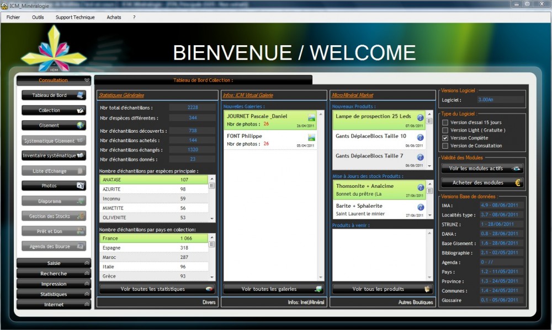The width and height of the screenshot is (552, 330).
Task: Click the Divers footer label
Action: pyautogui.click(x=209, y=302)
